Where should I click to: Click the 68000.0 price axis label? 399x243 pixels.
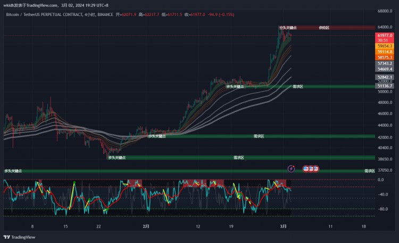pos(385,11)
